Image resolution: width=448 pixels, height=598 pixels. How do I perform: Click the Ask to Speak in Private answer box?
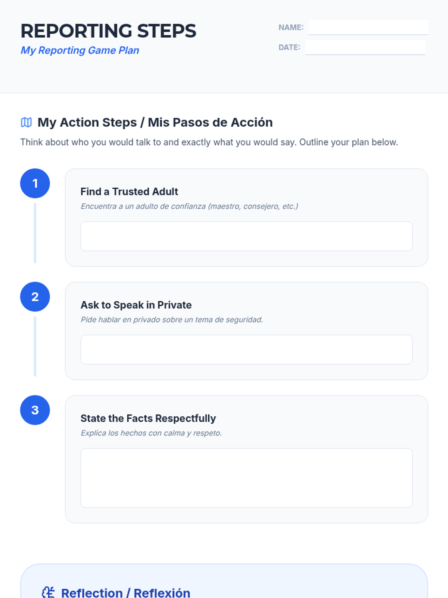(246, 349)
